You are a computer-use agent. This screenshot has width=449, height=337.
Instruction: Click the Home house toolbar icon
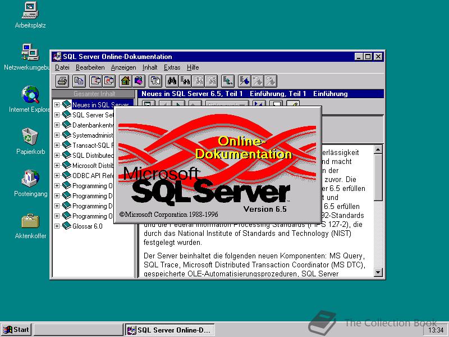coord(125,81)
